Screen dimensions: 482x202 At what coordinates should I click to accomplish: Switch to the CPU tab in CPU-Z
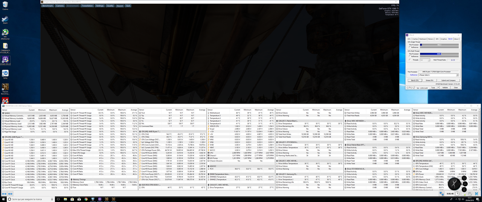coord(409,39)
